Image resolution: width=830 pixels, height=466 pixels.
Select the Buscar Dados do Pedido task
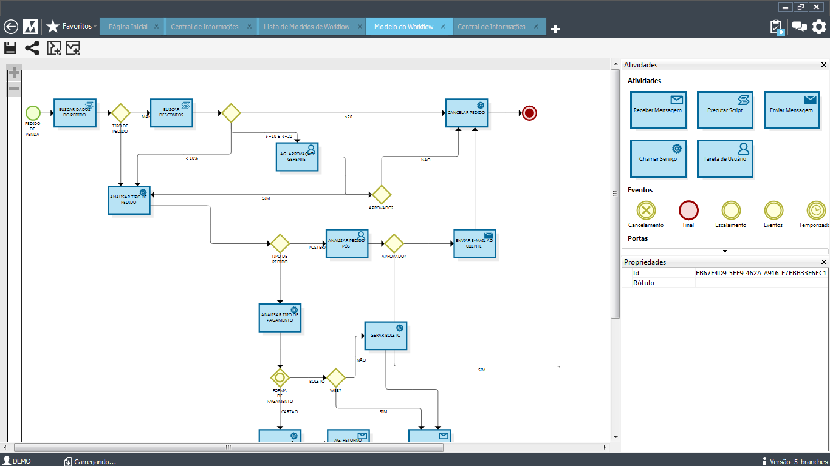(75, 113)
